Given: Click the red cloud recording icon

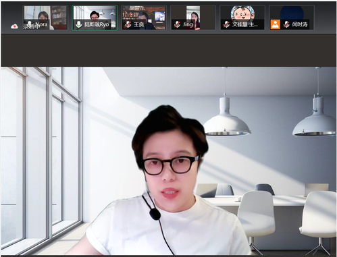Looking at the screenshot, I should [14, 26].
